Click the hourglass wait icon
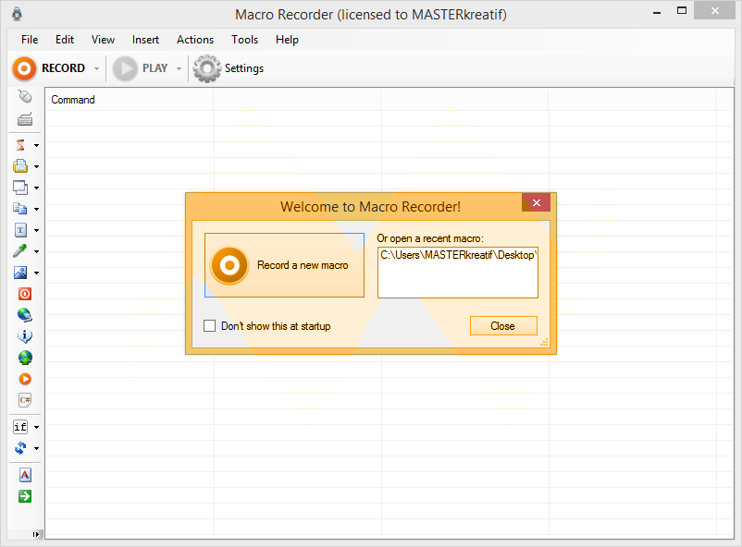This screenshot has height=547, width=742. (20, 145)
